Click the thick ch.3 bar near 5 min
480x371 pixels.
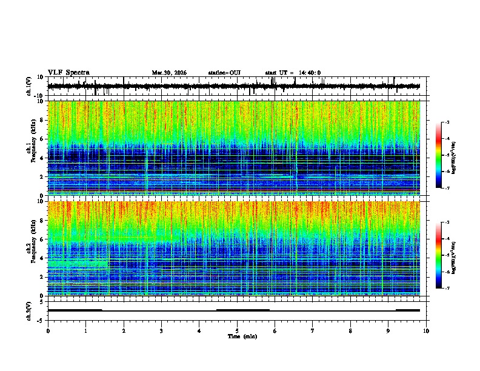(x=243, y=310)
